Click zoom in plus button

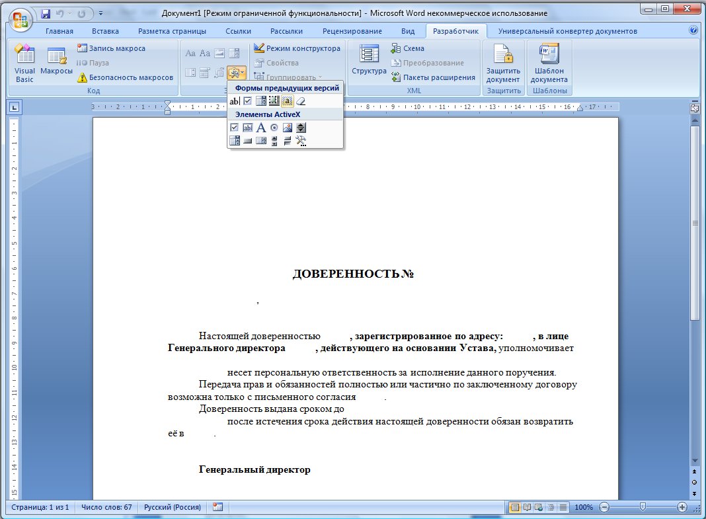pyautogui.click(x=682, y=507)
